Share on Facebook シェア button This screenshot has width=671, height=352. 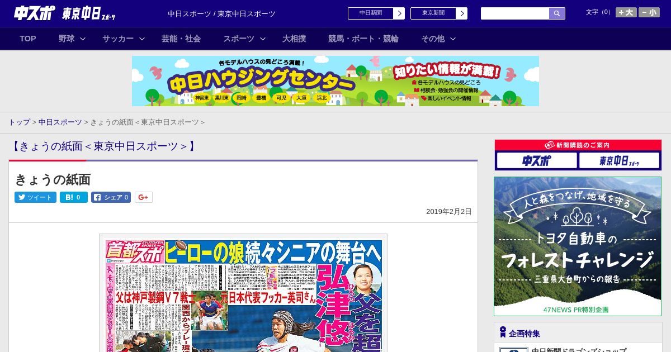[111, 197]
